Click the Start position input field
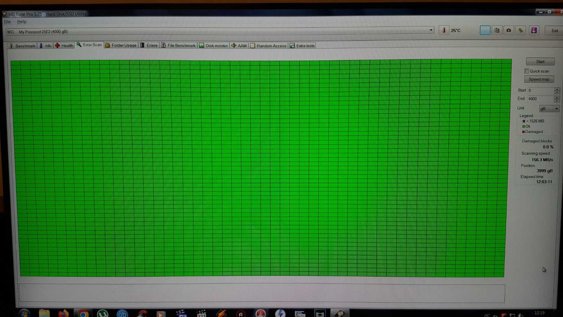The image size is (563, 317). tap(540, 91)
